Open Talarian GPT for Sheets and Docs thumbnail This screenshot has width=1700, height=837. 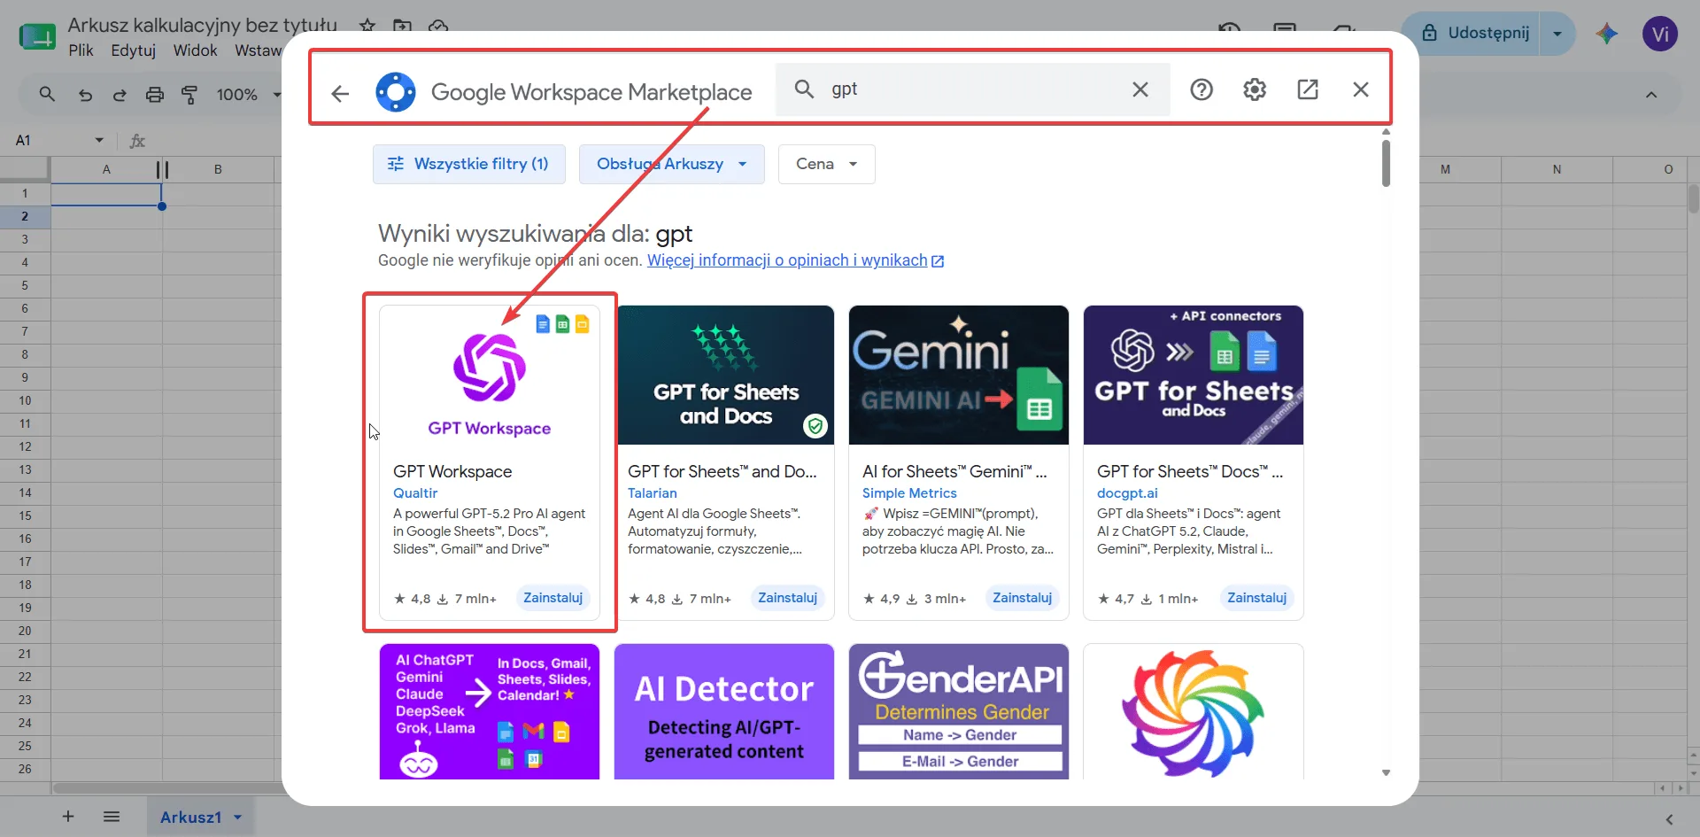(x=725, y=375)
